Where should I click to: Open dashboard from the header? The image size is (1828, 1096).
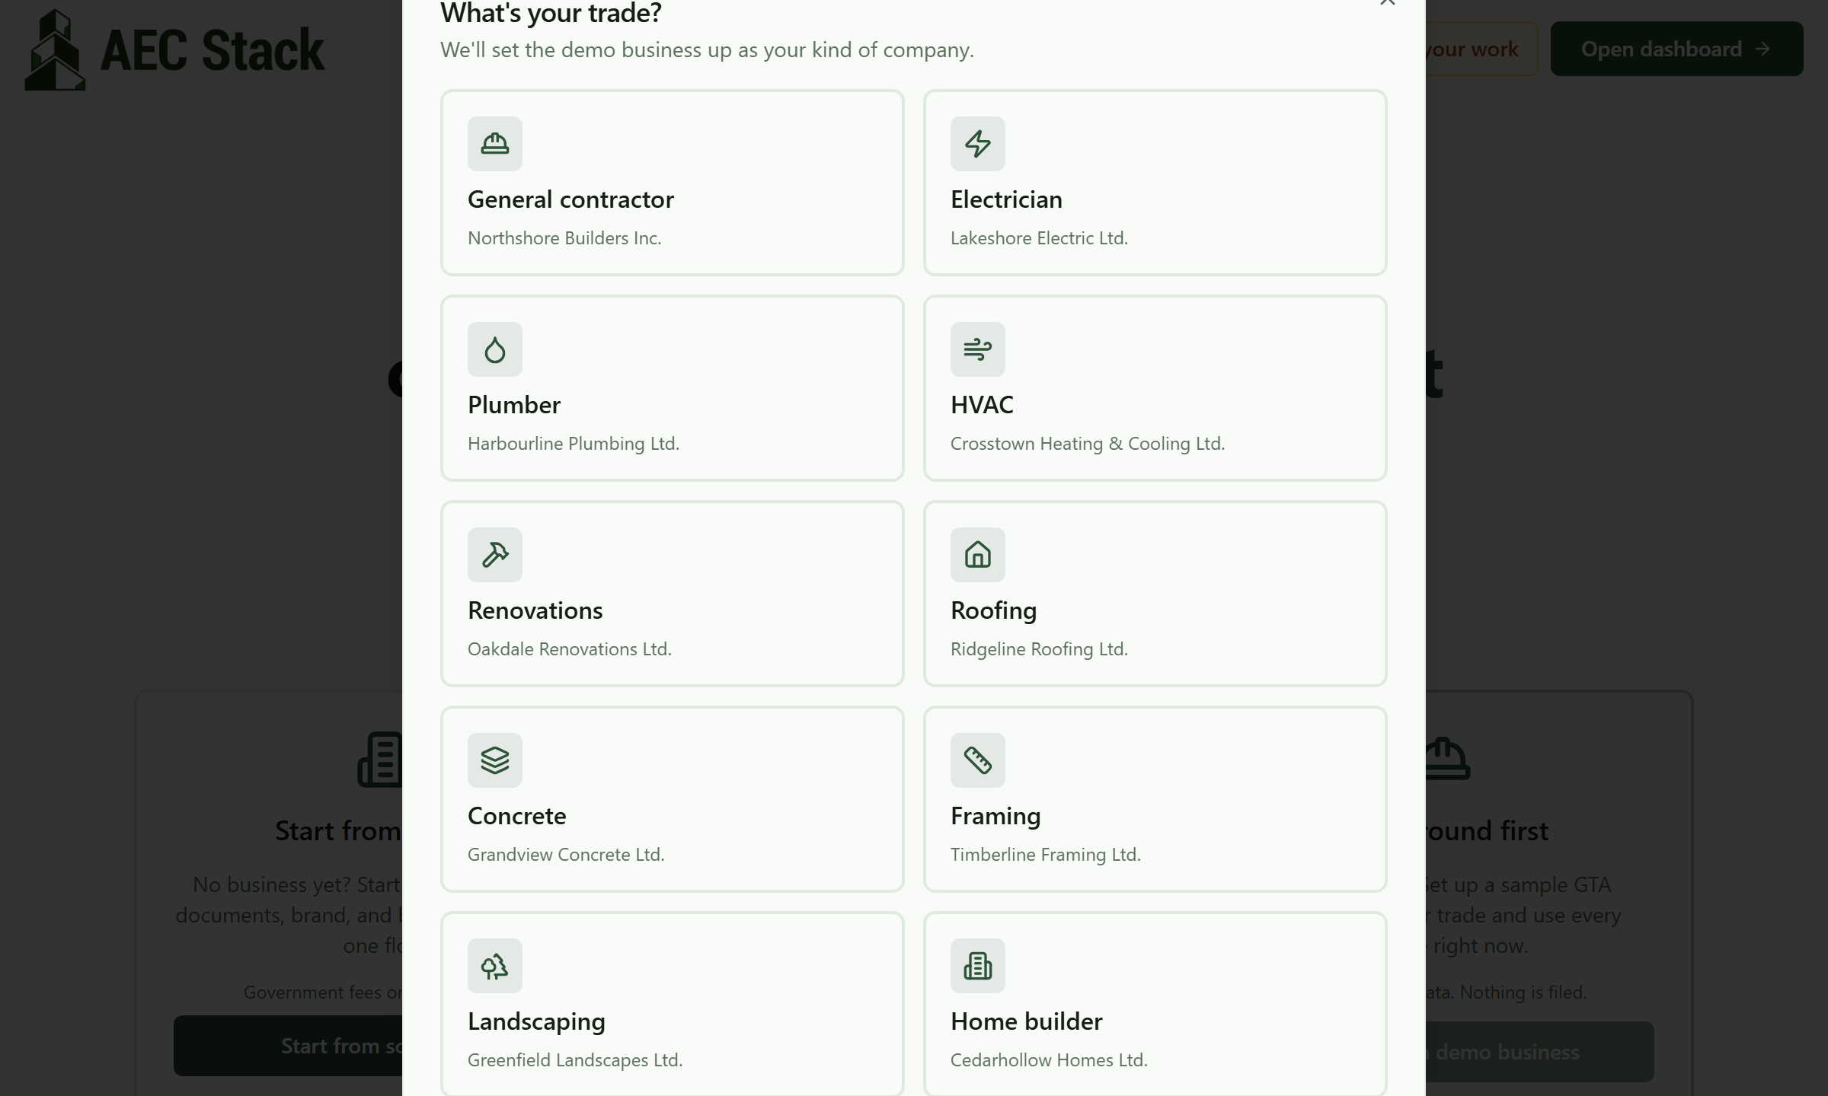(1676, 49)
